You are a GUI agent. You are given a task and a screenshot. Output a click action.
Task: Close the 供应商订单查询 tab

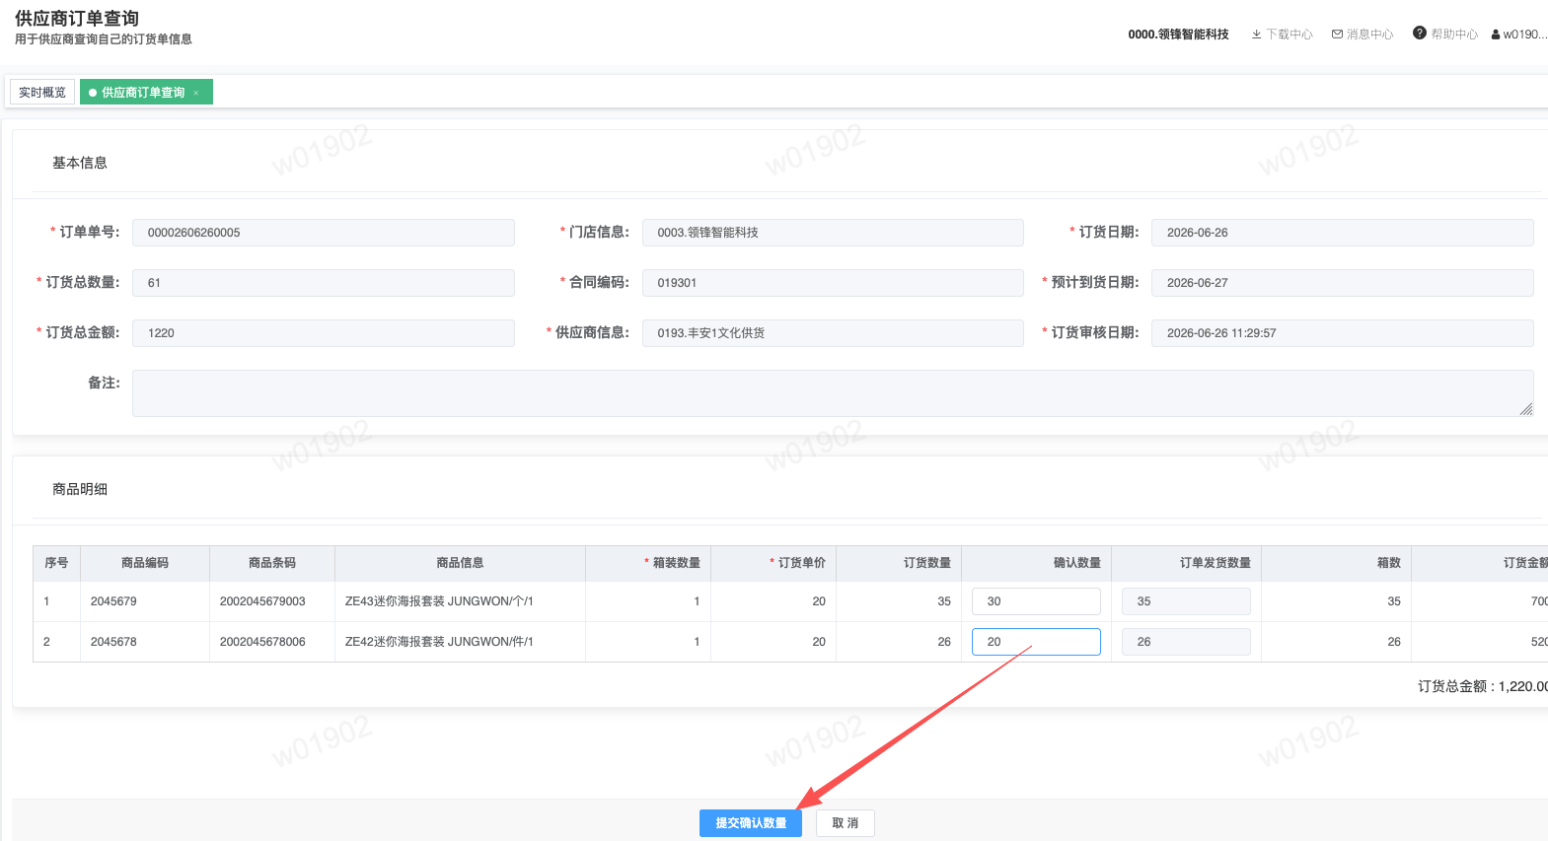coord(196,93)
